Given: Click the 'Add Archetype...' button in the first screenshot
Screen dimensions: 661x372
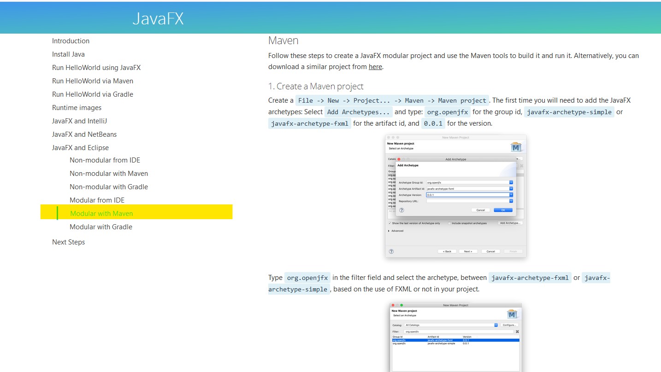Looking at the screenshot, I should coord(510,223).
